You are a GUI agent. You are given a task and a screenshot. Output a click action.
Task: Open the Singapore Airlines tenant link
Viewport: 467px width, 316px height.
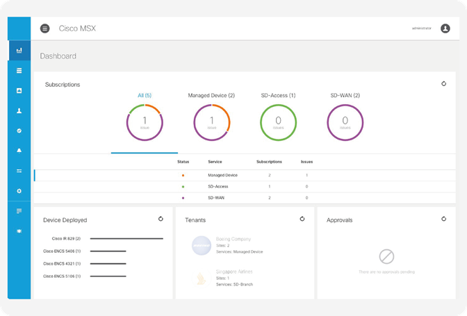point(234,272)
